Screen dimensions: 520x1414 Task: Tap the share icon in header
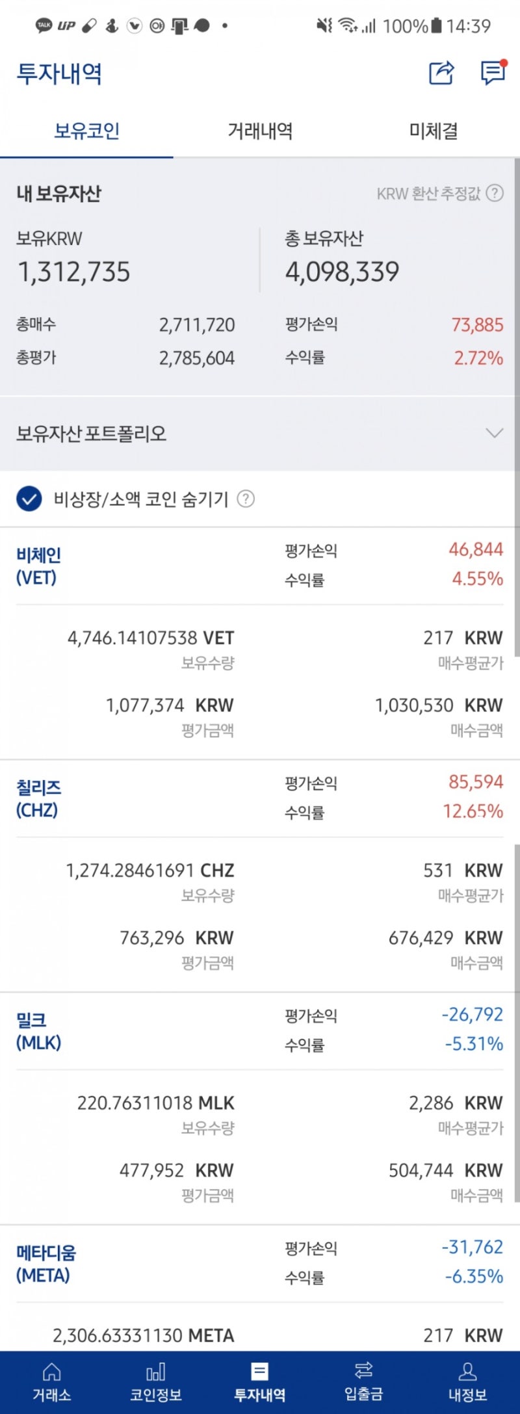tap(441, 73)
